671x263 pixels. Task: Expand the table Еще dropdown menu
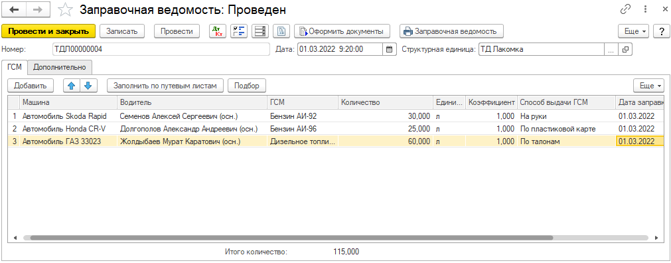coord(648,86)
